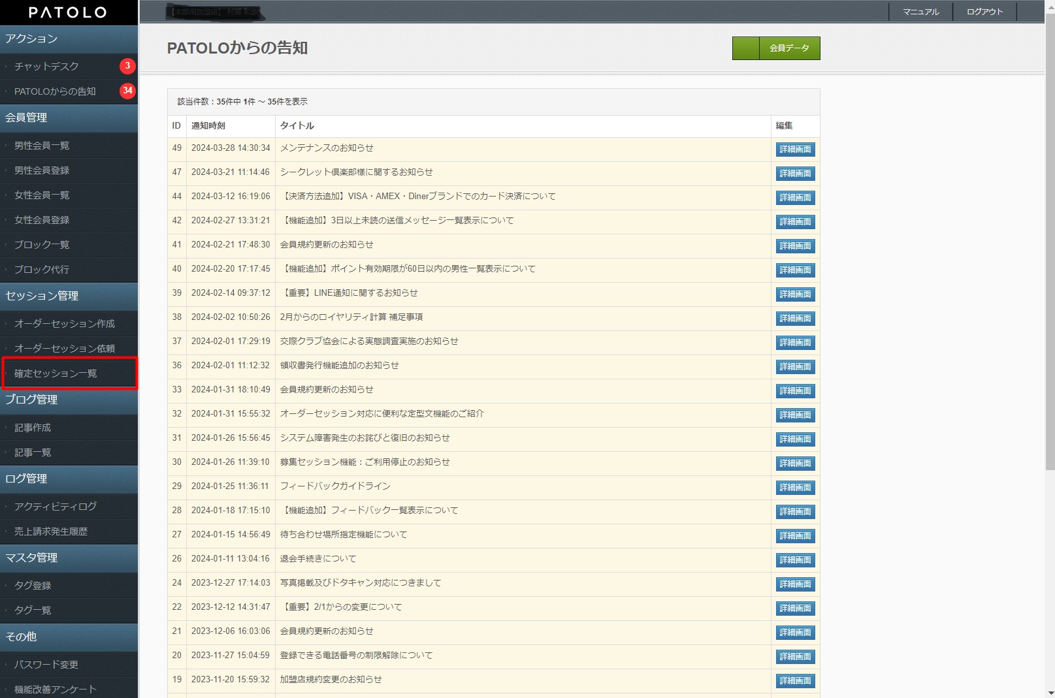Open 詳細画面 for 退会手続きについて
The image size is (1055, 698).
click(x=795, y=560)
